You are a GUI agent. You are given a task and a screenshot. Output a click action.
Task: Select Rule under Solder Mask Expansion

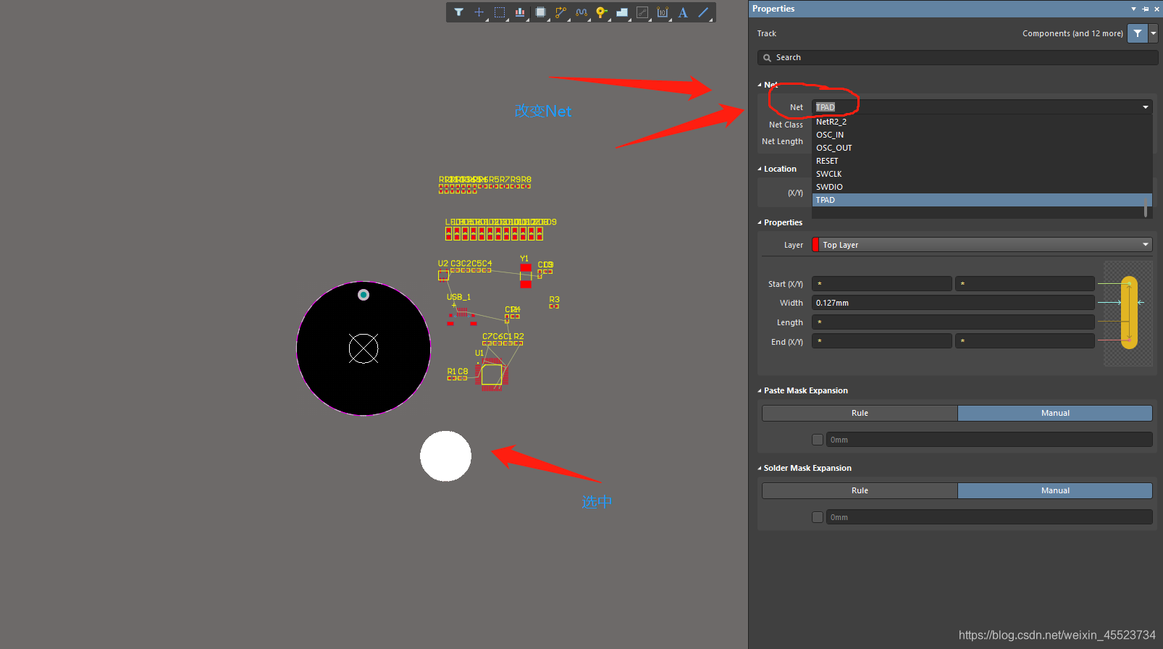click(860, 490)
